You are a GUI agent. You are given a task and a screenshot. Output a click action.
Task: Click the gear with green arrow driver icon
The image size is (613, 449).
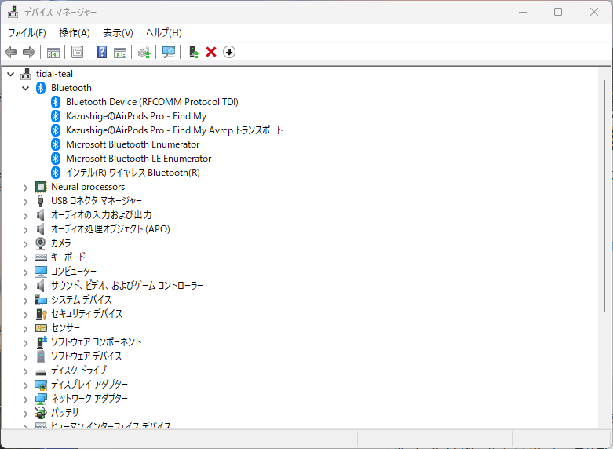point(144,52)
